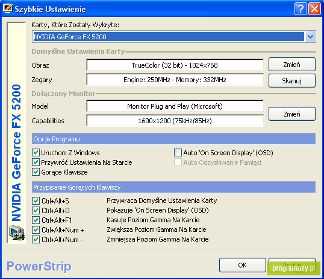Click the TrueColor (32 bit) - 1024x768 field

point(175,65)
